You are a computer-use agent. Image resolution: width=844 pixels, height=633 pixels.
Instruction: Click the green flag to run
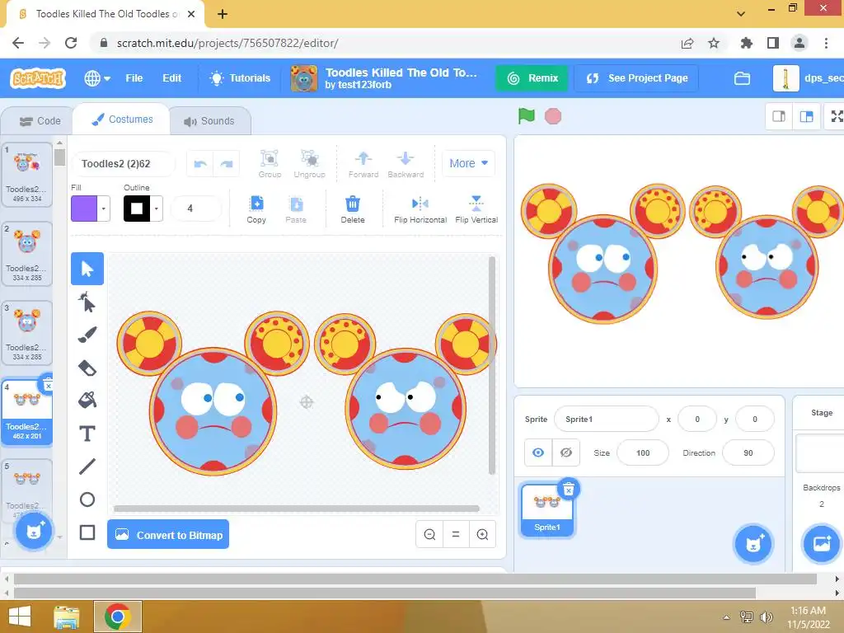click(527, 115)
